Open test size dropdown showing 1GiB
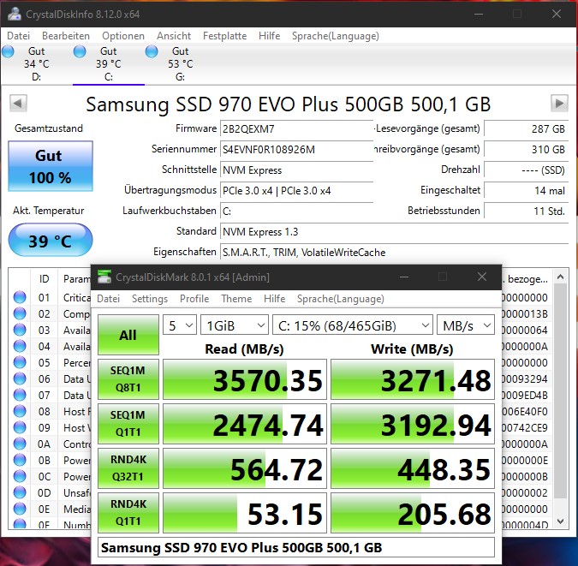The height and width of the screenshot is (566, 578). point(235,325)
